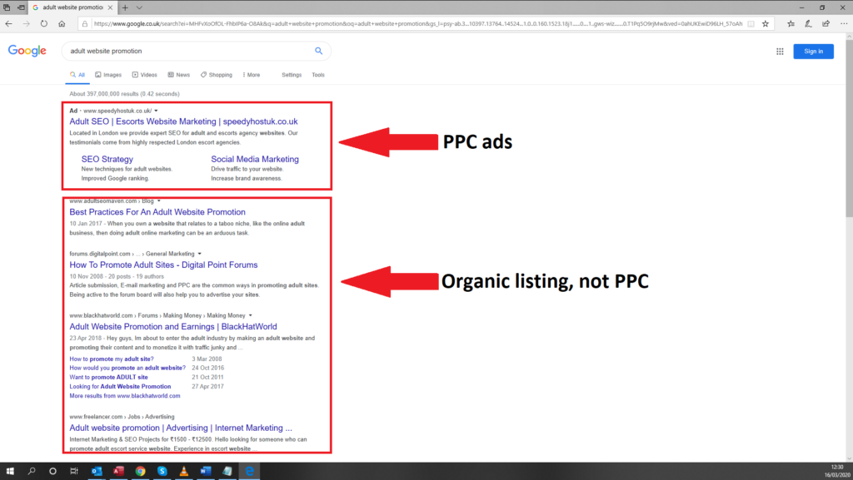Open the add notes pen icon
This screenshot has height=480, width=853.
[808, 23]
